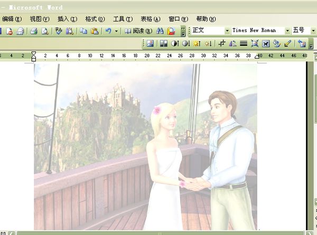317x235 pixels.
Task: Open the 帮助(H) menu
Action: pyautogui.click(x=206, y=19)
